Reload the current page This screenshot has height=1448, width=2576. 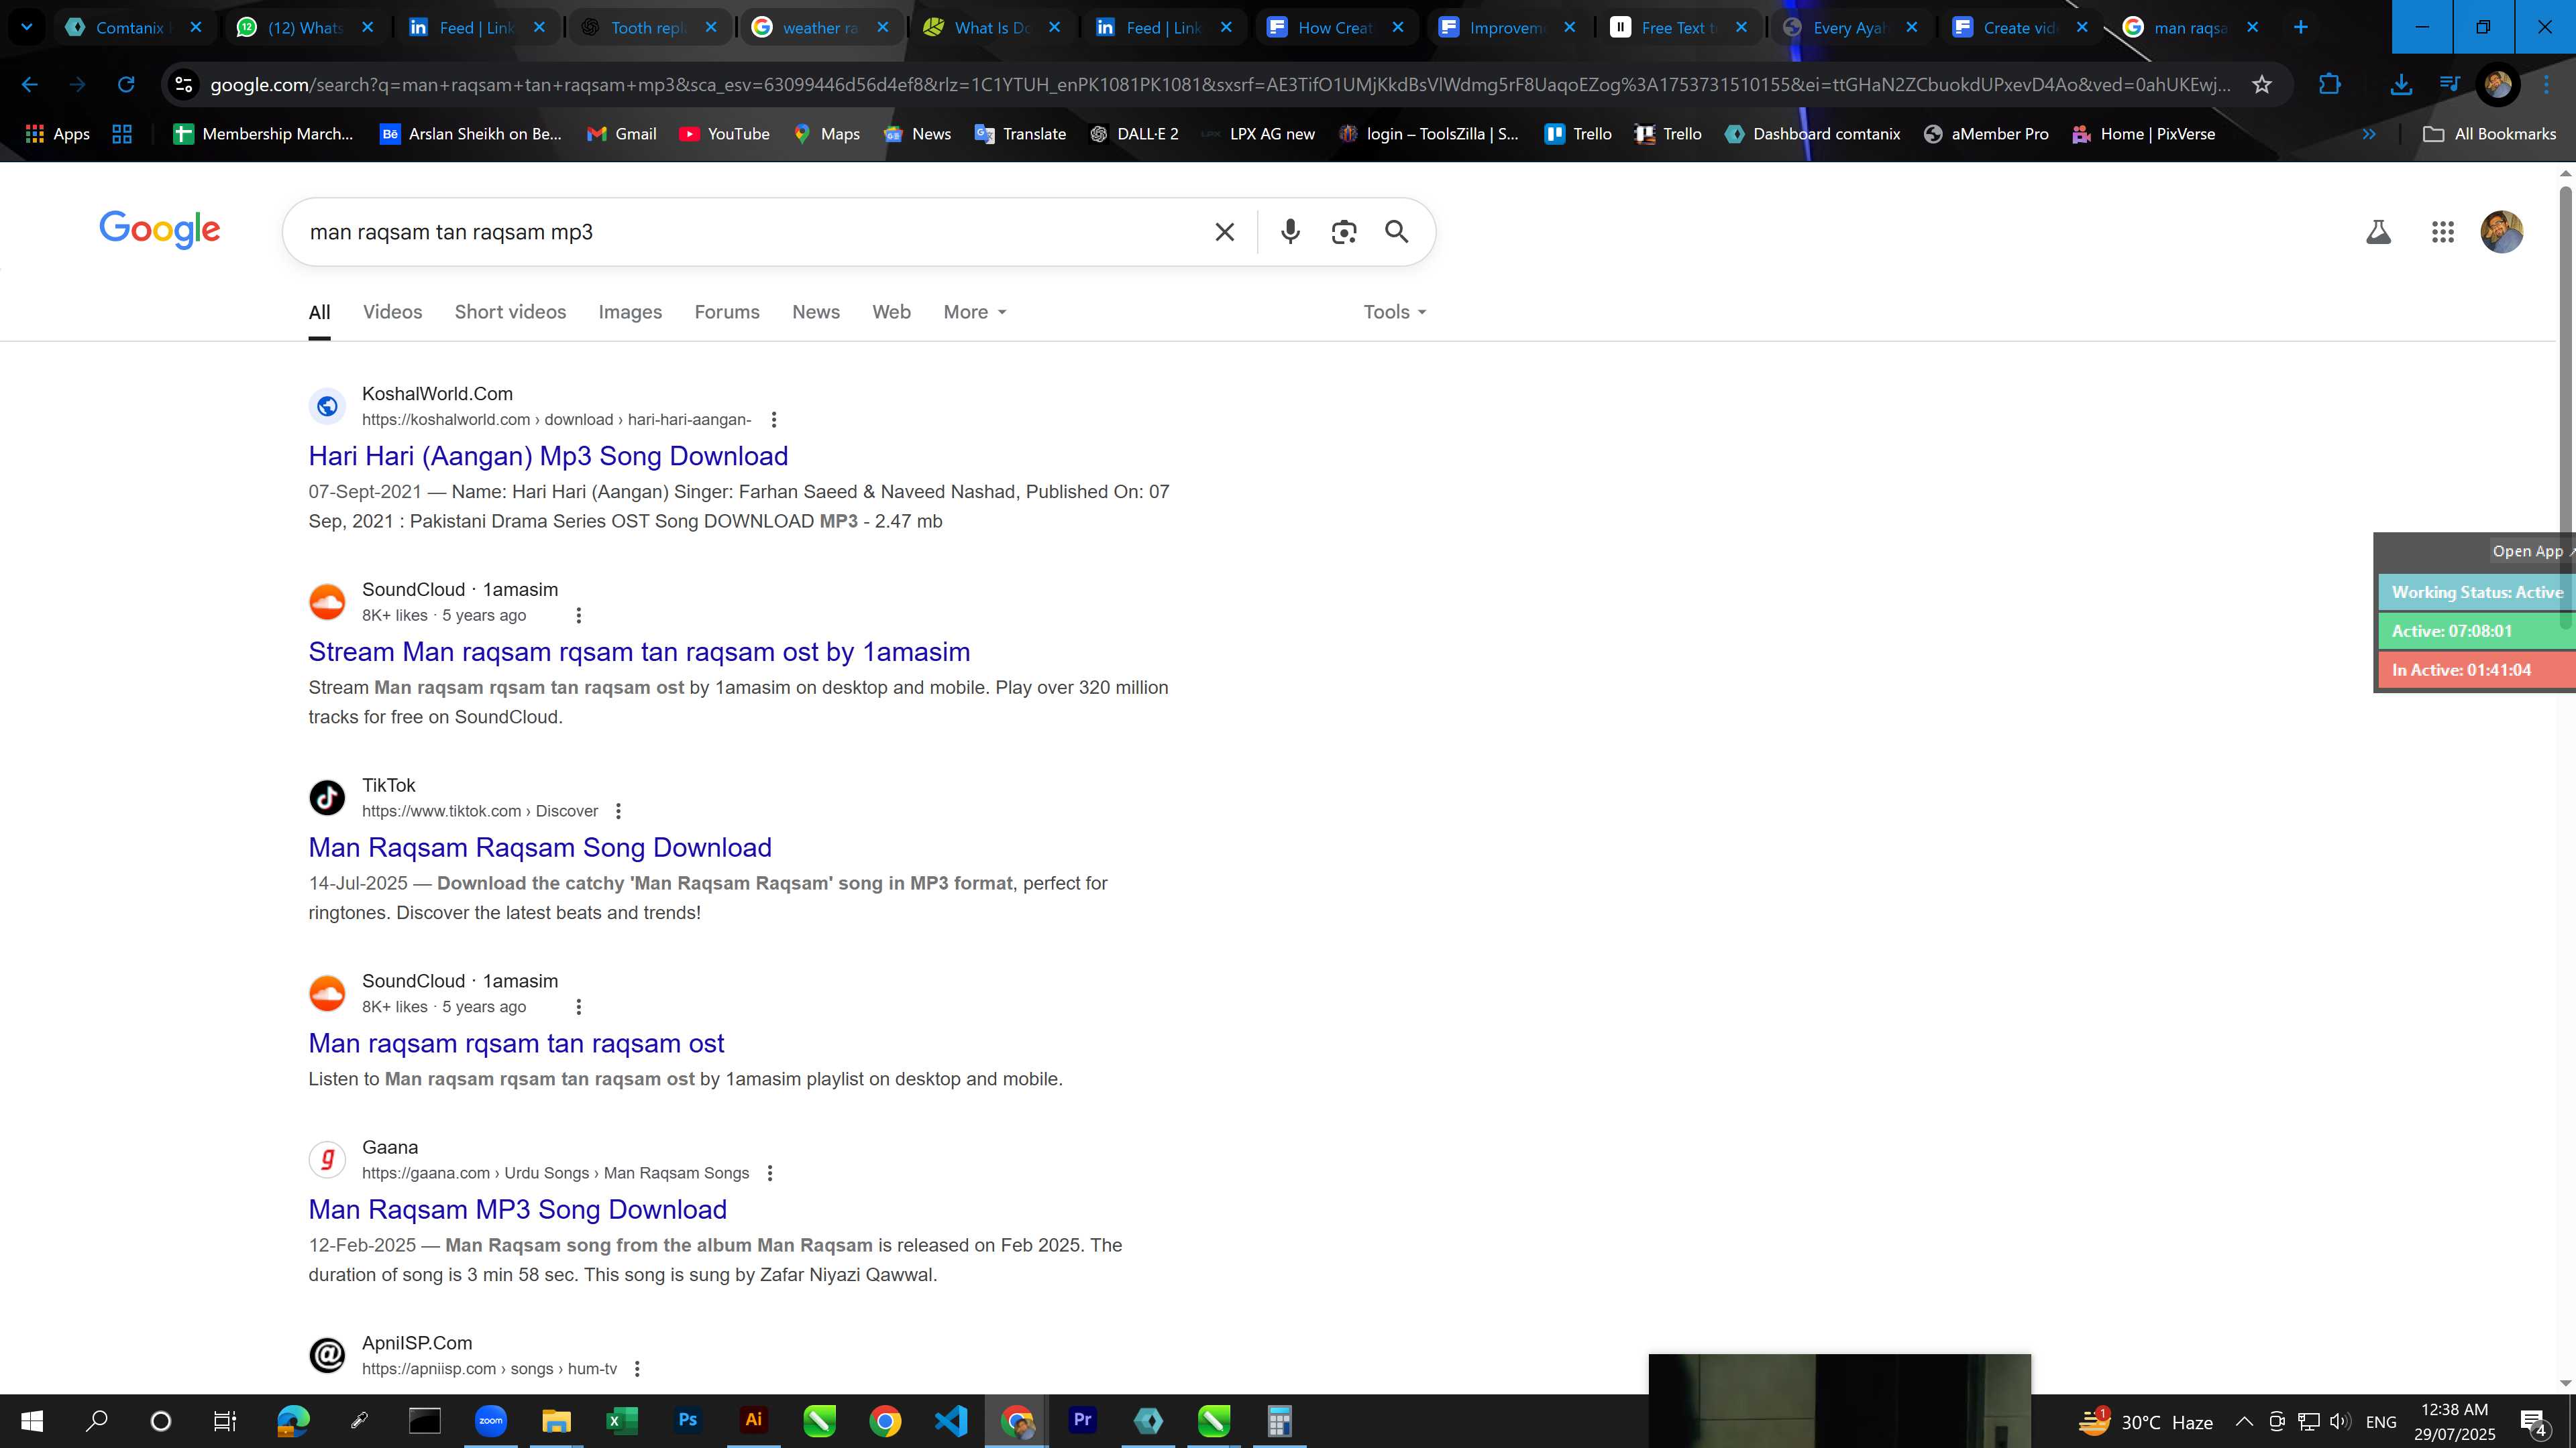pyautogui.click(x=126, y=85)
